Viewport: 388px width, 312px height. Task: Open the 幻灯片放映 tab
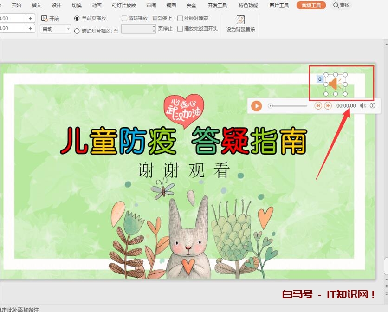pyautogui.click(x=124, y=6)
